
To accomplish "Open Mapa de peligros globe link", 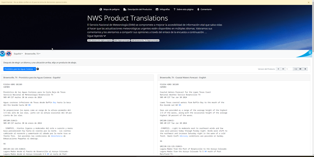I will coord(110,9).
